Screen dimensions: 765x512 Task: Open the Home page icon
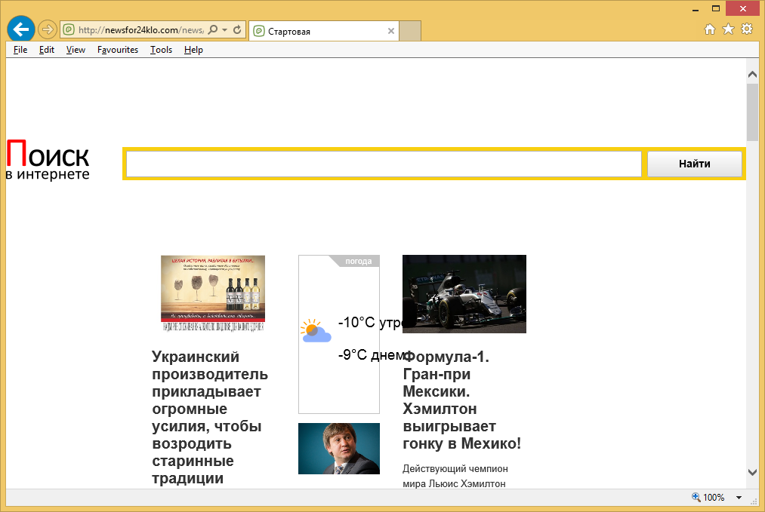[710, 29]
